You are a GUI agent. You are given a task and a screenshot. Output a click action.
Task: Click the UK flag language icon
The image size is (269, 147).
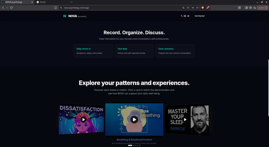click(185, 16)
